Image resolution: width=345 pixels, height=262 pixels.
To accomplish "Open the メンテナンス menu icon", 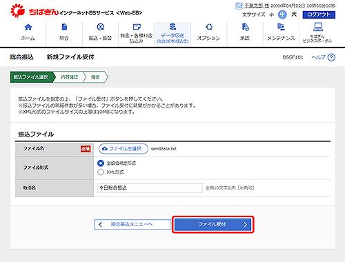I will tap(281, 27).
